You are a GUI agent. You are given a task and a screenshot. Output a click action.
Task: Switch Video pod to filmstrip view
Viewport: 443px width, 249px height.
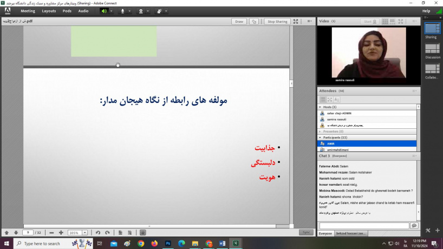coord(393,22)
